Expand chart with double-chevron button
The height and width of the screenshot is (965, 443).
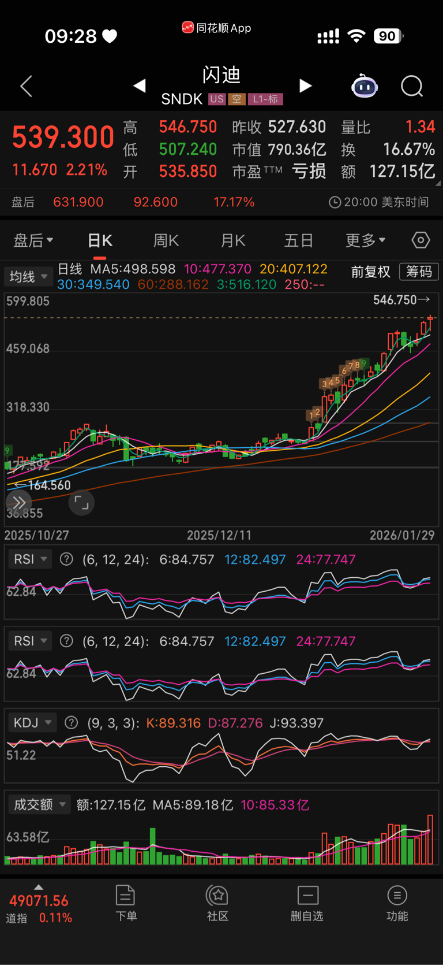[x=19, y=503]
